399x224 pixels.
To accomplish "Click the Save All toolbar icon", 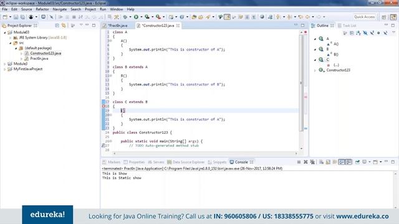I will [x=22, y=17].
